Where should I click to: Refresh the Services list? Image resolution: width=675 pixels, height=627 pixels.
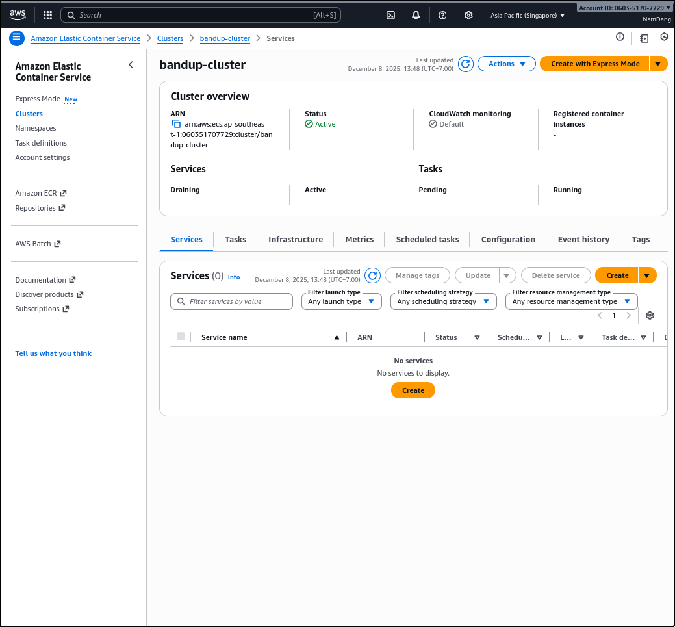(x=372, y=275)
